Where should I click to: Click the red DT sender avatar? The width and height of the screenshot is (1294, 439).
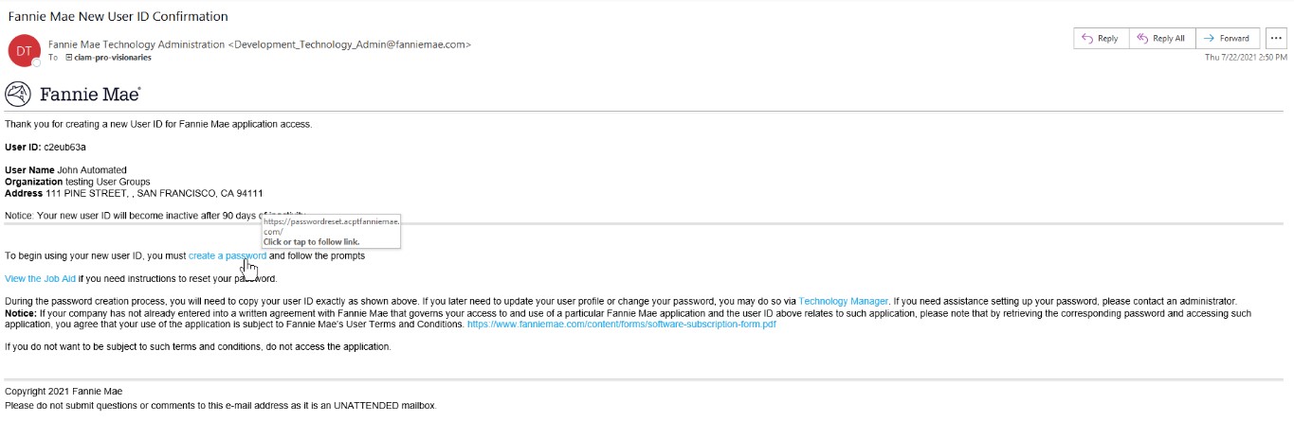24,50
